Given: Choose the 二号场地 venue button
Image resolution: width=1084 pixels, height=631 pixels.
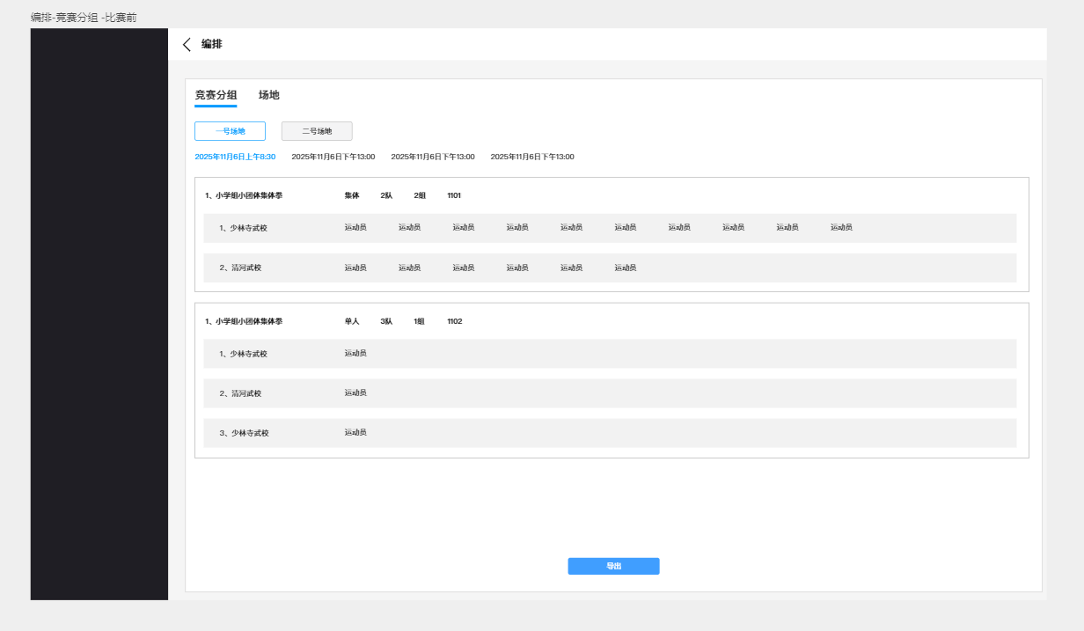Looking at the screenshot, I should click(317, 131).
